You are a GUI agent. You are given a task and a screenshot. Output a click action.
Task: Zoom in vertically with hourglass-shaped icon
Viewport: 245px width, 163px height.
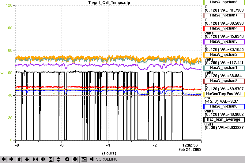click(51, 159)
